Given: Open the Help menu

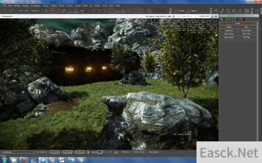Looking at the screenshot, I should click(x=118, y=6).
